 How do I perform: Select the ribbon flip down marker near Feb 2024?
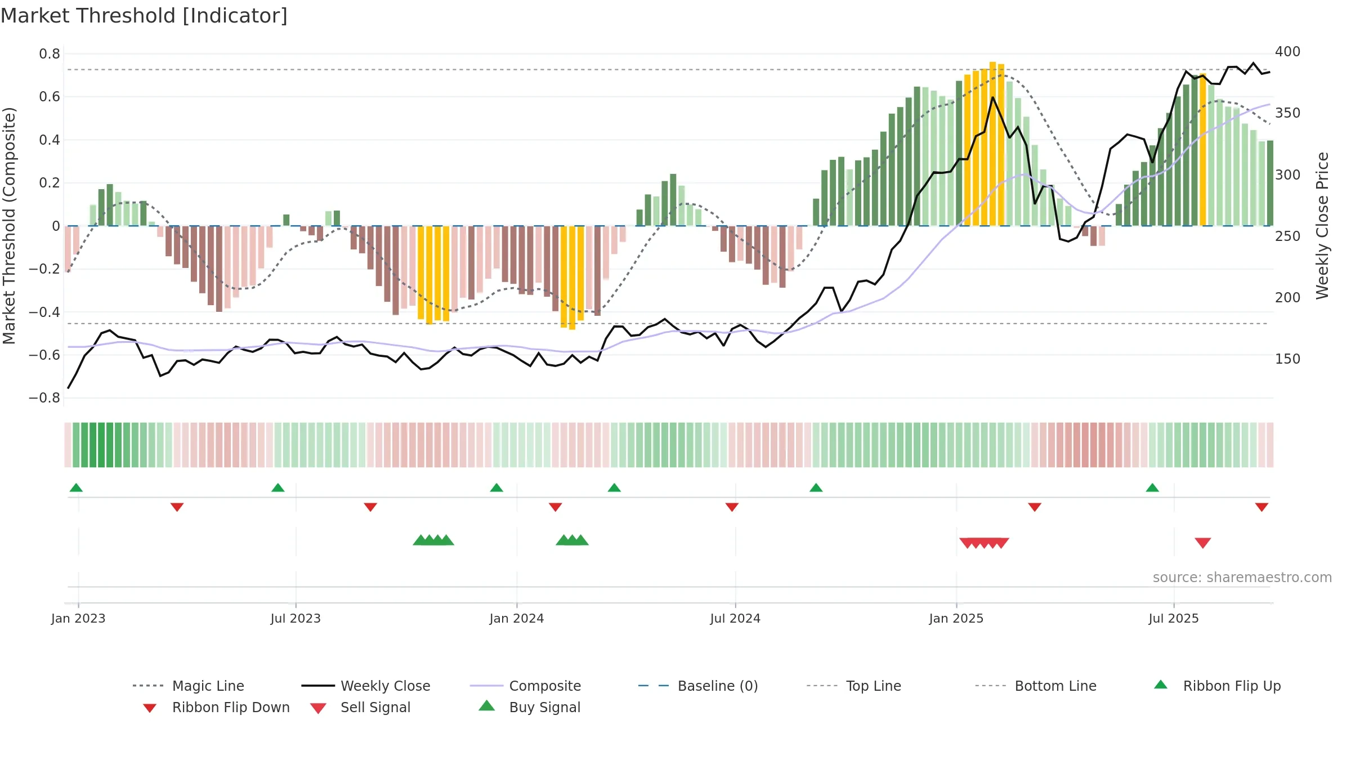[x=556, y=507]
